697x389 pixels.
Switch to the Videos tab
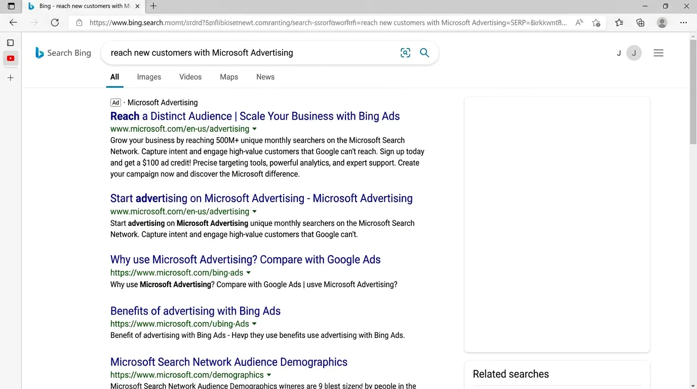[190, 77]
